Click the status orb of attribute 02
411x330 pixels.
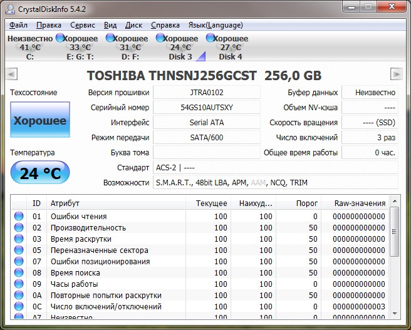point(19,227)
